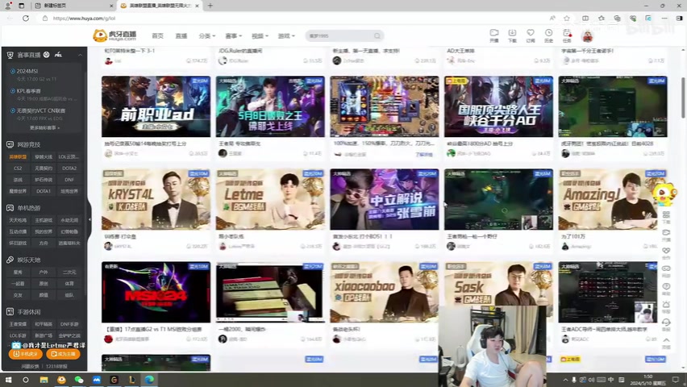687x387 pixels.
Task: Open File Explorer from the taskbar
Action: pos(44,380)
